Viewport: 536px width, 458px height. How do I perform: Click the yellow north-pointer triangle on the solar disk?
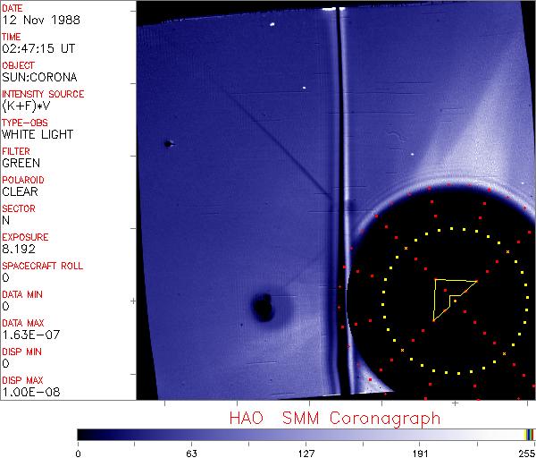(447, 295)
